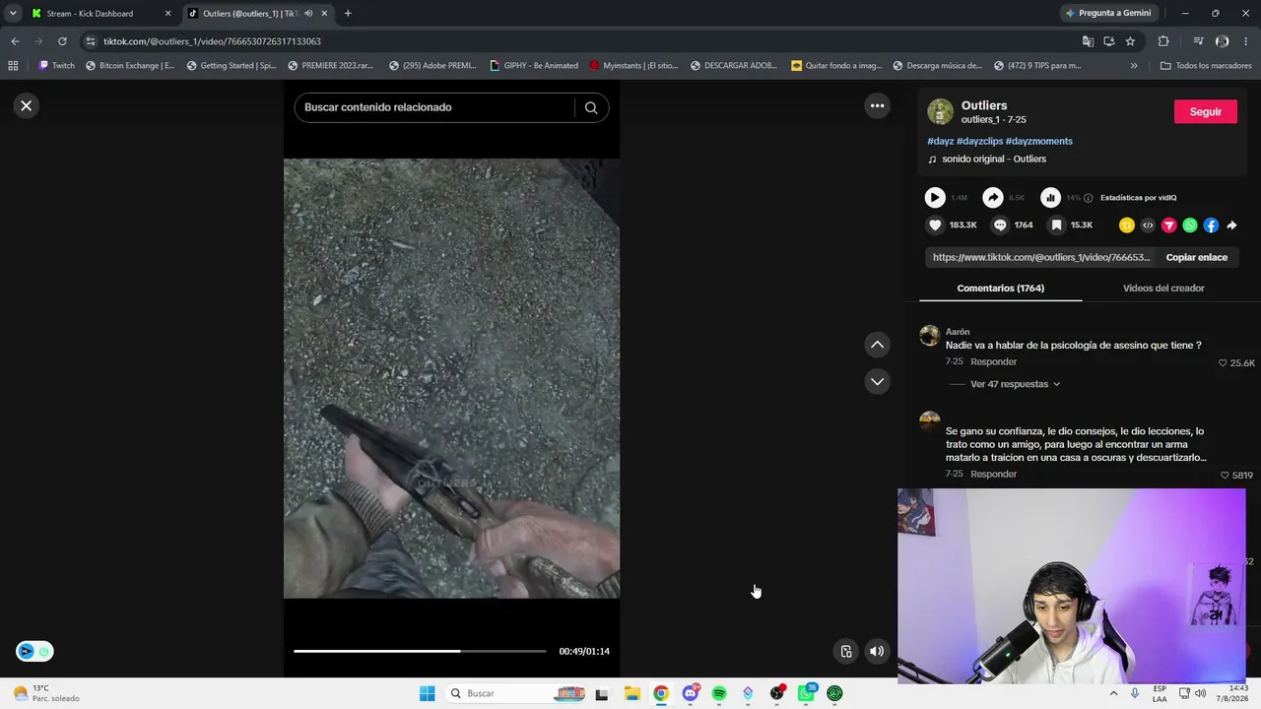Reload the current page

click(x=62, y=41)
